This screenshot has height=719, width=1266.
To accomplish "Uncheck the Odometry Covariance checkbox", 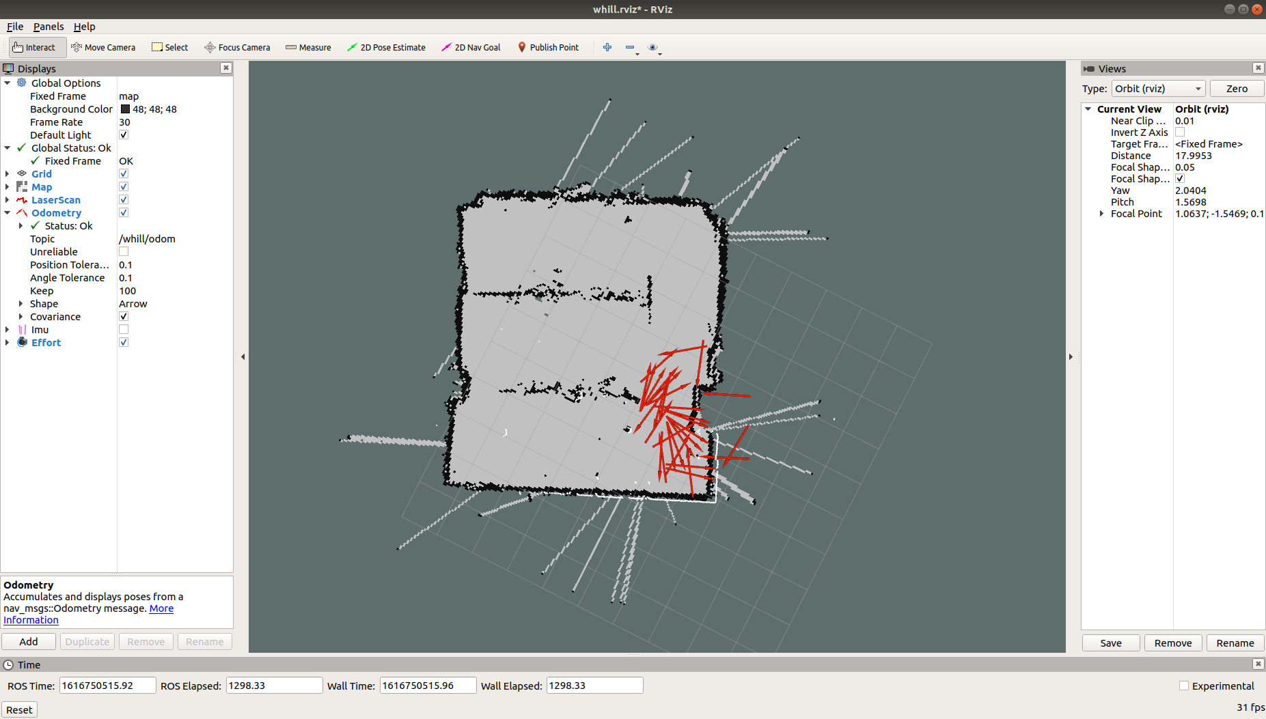I will (124, 316).
